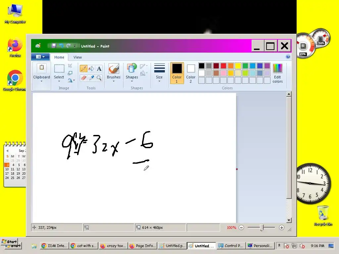Viewport: 339px width, 254px height.
Task: Click the vertical scrollbar down arrow
Action: click(289, 220)
